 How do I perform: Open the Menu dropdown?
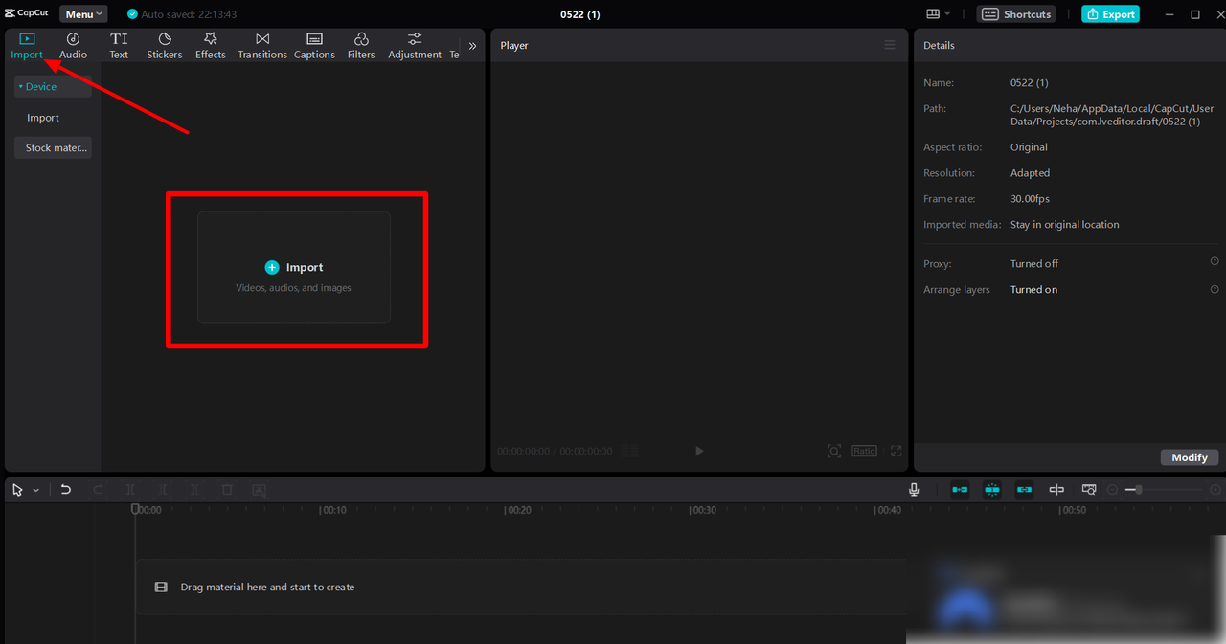(x=83, y=14)
